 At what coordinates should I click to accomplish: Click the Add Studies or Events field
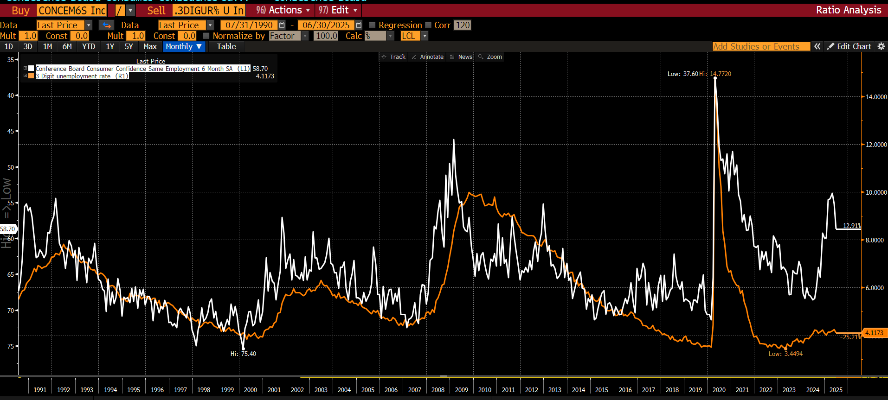pos(761,46)
